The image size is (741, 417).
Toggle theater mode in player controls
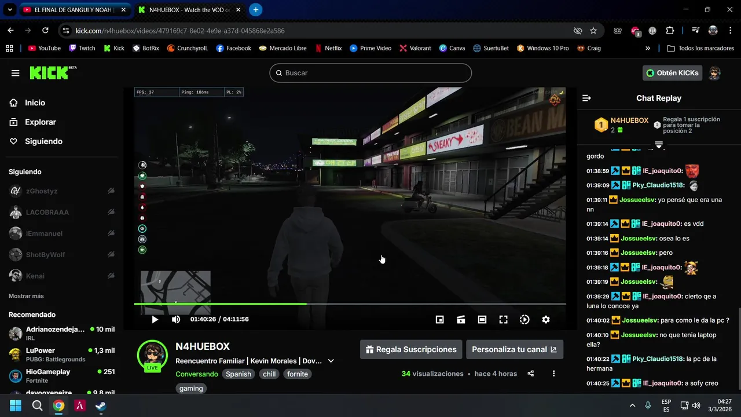[482, 320]
